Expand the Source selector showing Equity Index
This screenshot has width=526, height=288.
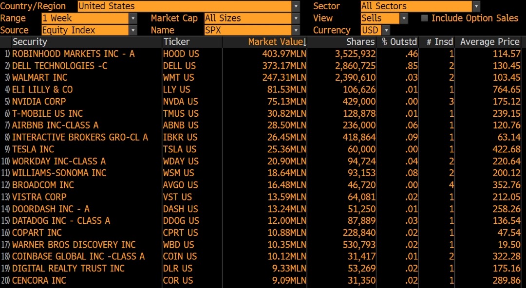click(x=132, y=30)
